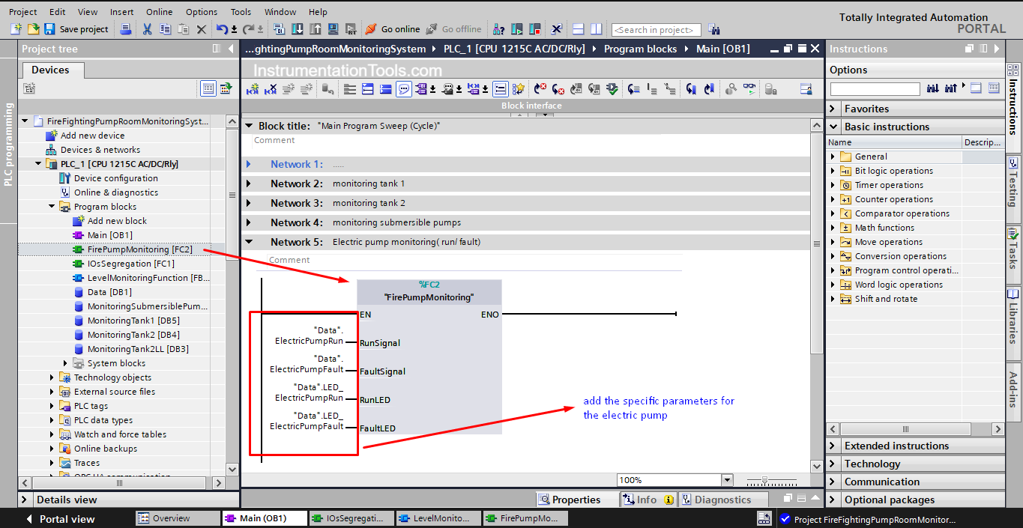Click the Cut scissors icon
This screenshot has width=1023, height=528.
pyautogui.click(x=147, y=29)
